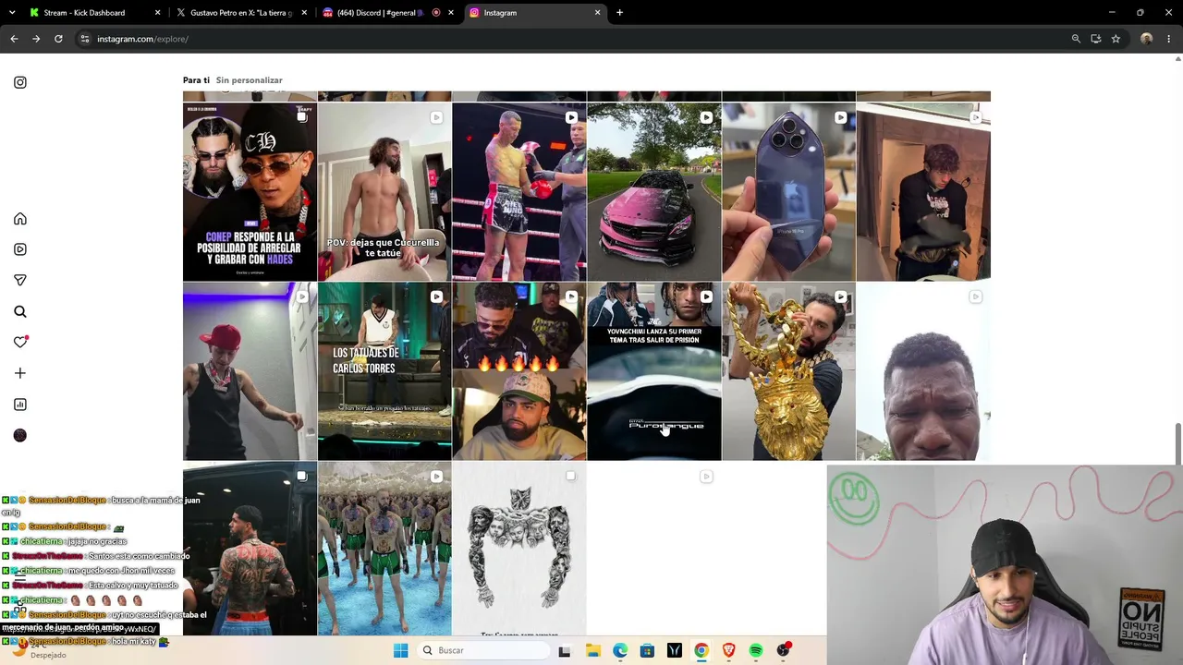This screenshot has height=665, width=1183.
Task: Select the Para ti feed tab
Action: [x=196, y=80]
